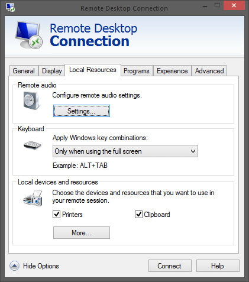Uncheck the Clipboard checkbox
This screenshot has width=249, height=282.
(x=138, y=214)
